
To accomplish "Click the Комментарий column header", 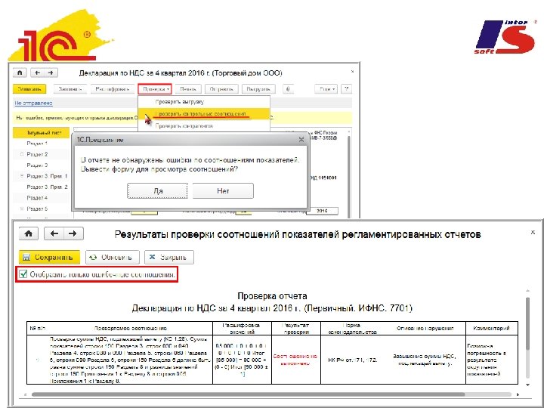I will point(492,328).
